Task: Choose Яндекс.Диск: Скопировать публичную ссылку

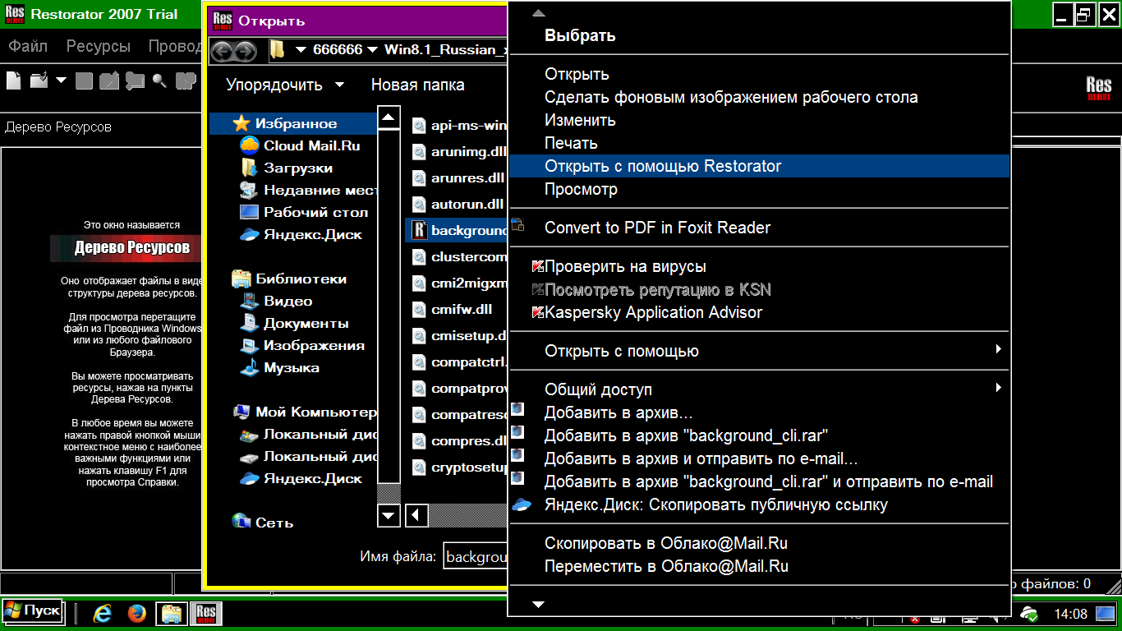Action: [759, 505]
